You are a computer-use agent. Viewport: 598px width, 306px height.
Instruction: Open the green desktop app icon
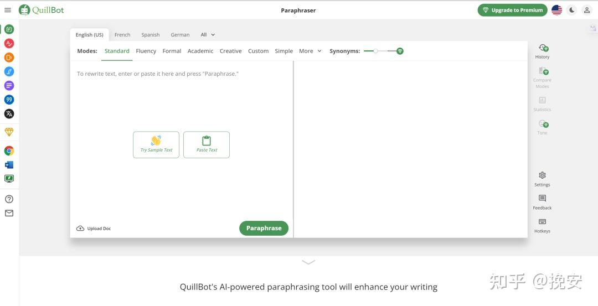point(9,178)
